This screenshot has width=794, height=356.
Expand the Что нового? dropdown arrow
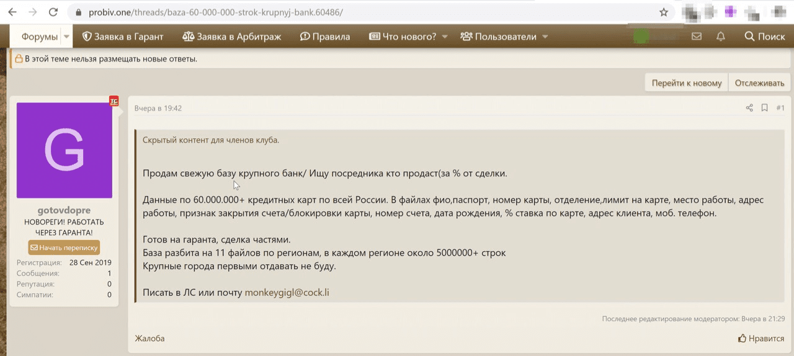pyautogui.click(x=445, y=37)
